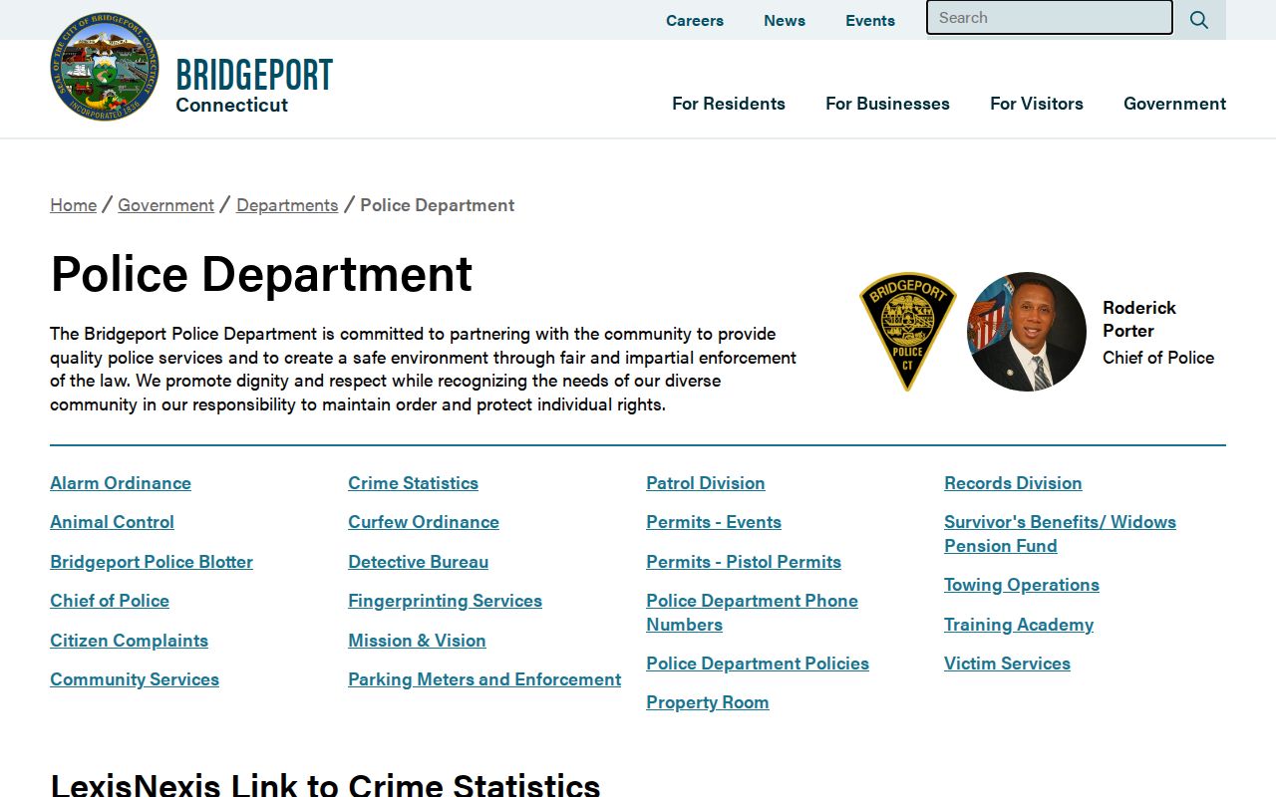The width and height of the screenshot is (1276, 797).
Task: Open Bridgeport Police Blotter link
Action: click(152, 562)
